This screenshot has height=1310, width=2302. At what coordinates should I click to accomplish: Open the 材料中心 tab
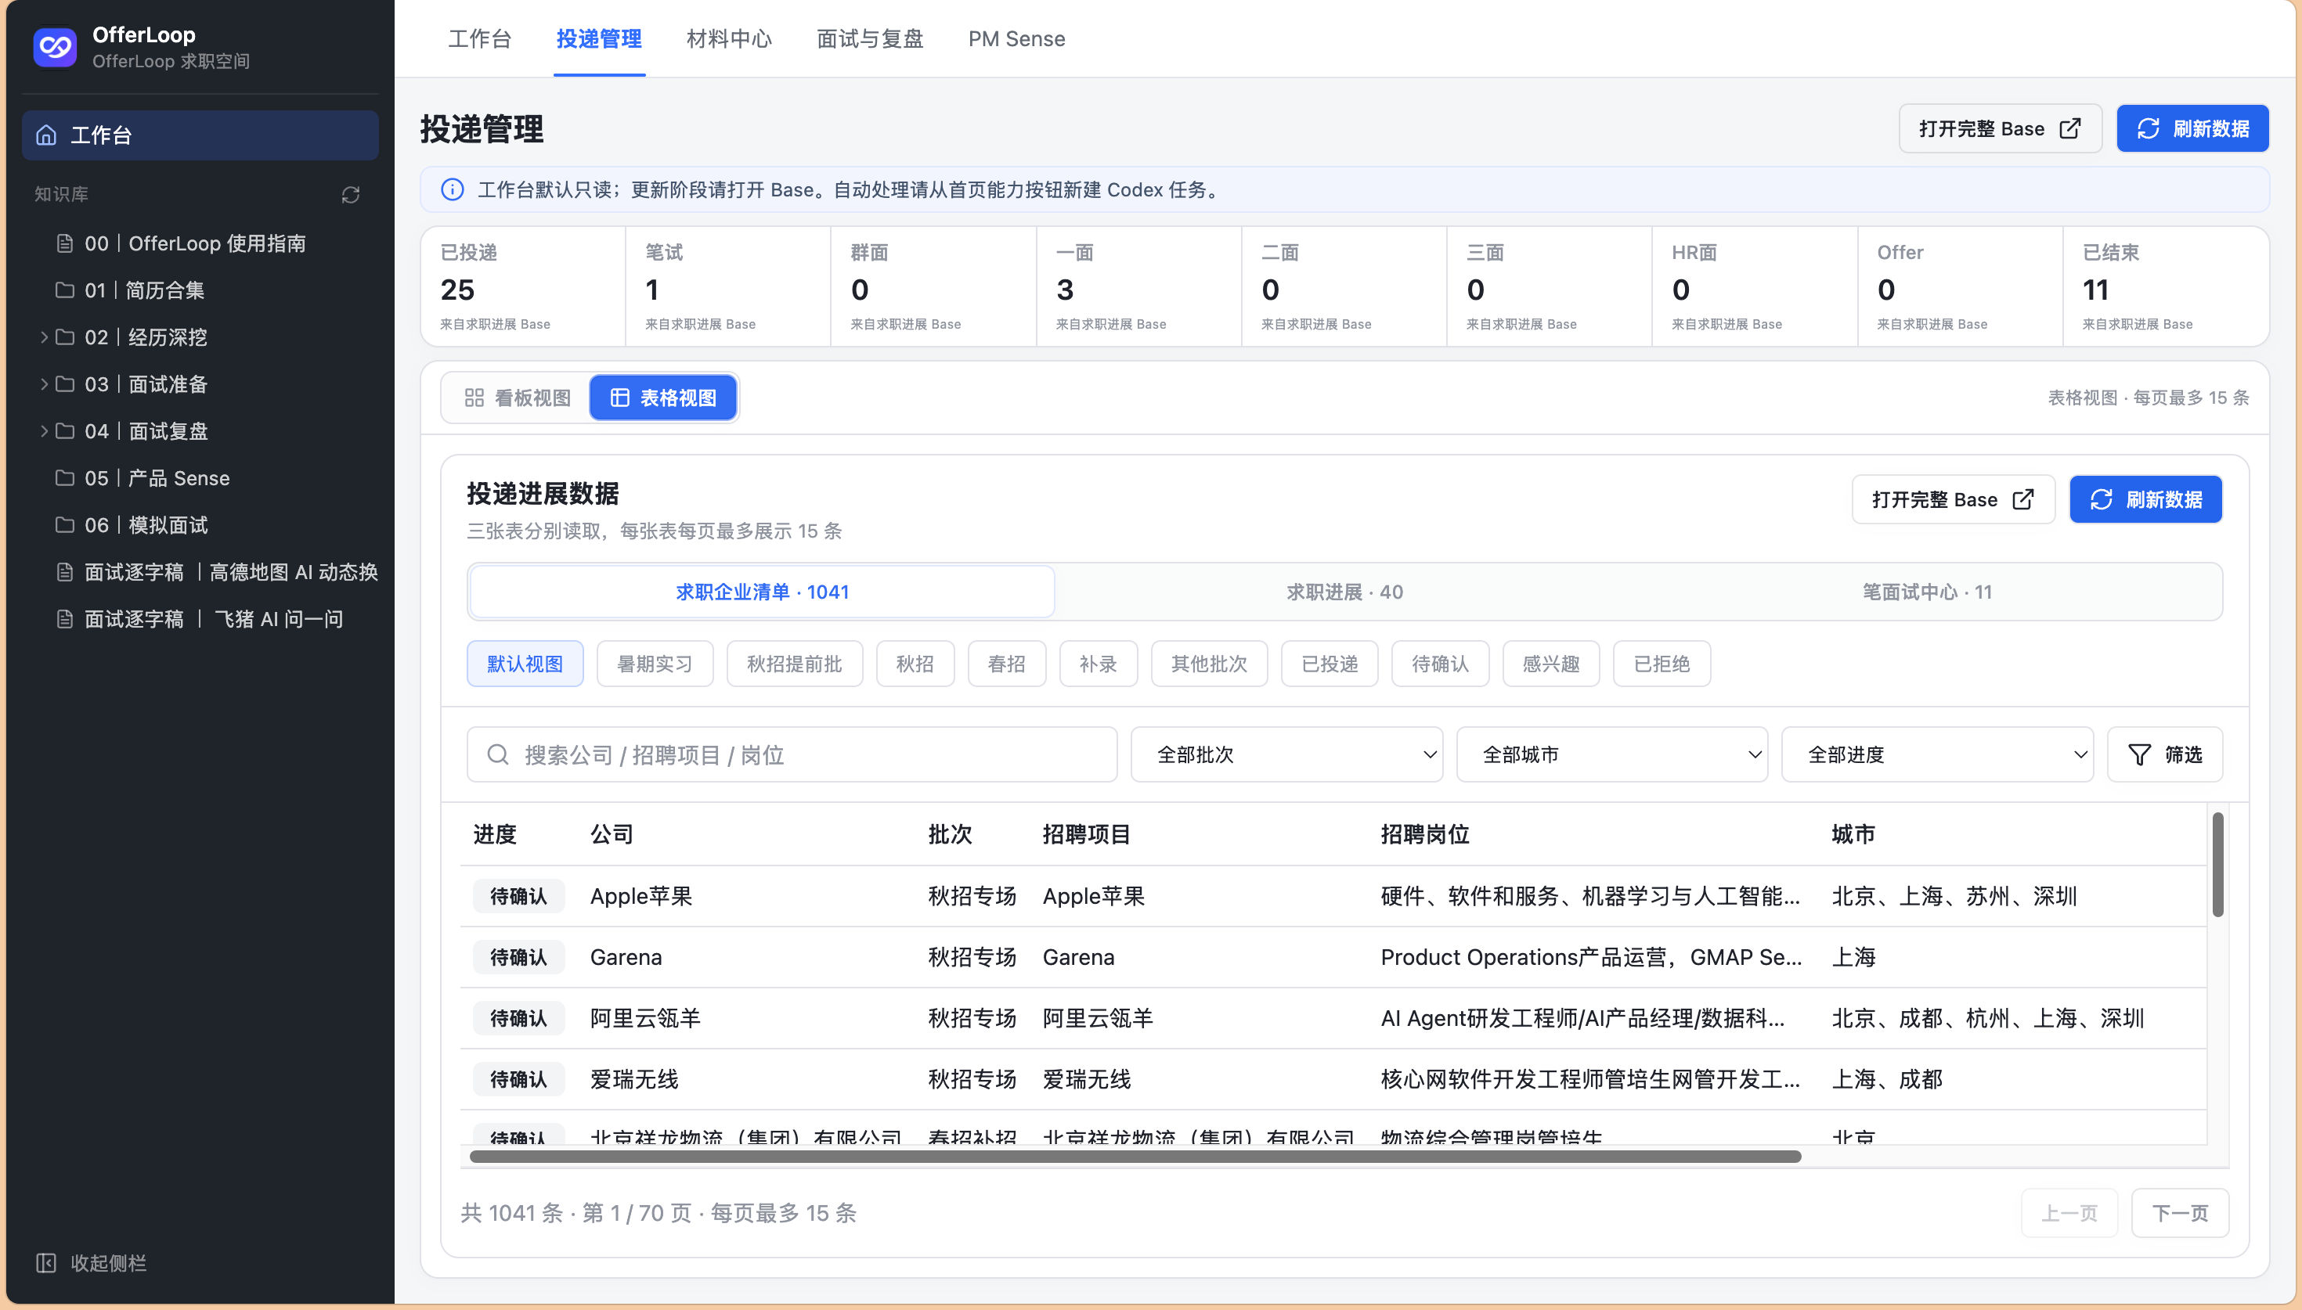pyautogui.click(x=729, y=38)
